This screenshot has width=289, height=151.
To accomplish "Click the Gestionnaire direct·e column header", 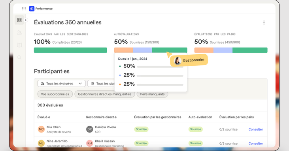I will click(101, 117).
